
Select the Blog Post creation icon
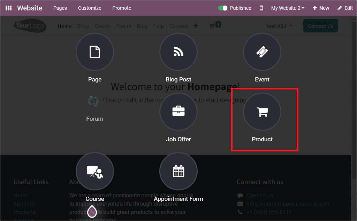click(x=178, y=52)
